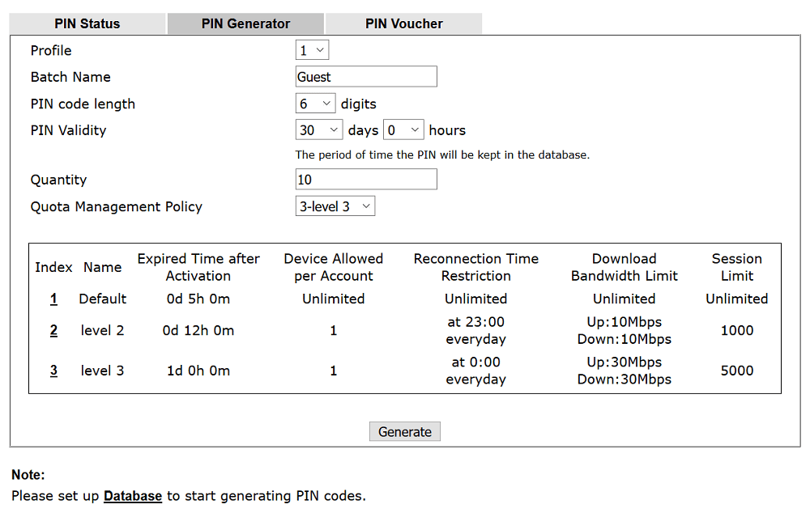
Task: Open the Database setup link
Action: point(133,495)
